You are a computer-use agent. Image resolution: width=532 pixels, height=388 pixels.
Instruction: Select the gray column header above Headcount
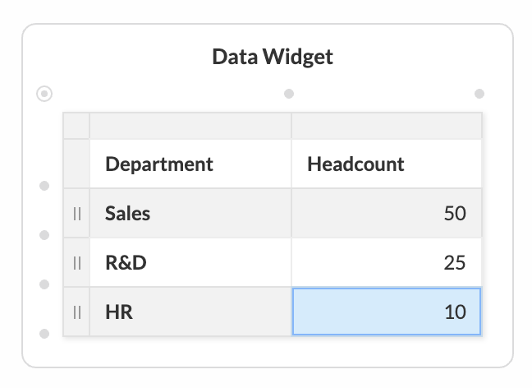pos(387,126)
